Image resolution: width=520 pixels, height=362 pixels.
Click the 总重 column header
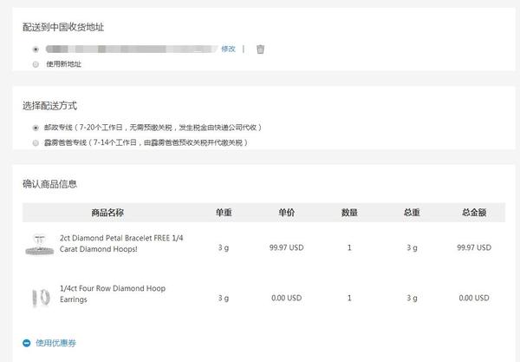412,212
